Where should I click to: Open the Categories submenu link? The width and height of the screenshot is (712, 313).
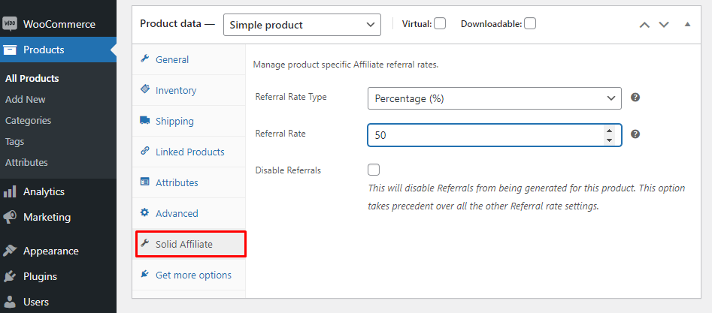[x=28, y=120]
